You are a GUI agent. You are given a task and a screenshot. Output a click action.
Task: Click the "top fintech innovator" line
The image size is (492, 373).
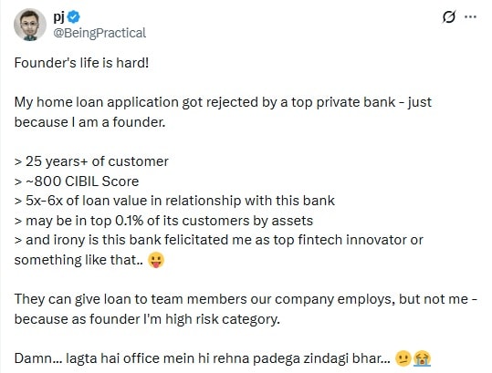coord(219,240)
